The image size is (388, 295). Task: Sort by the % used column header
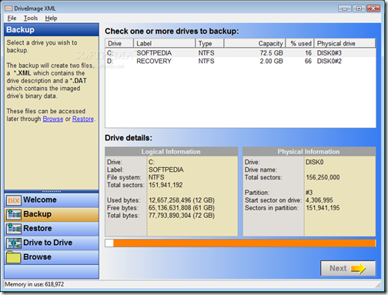299,43
